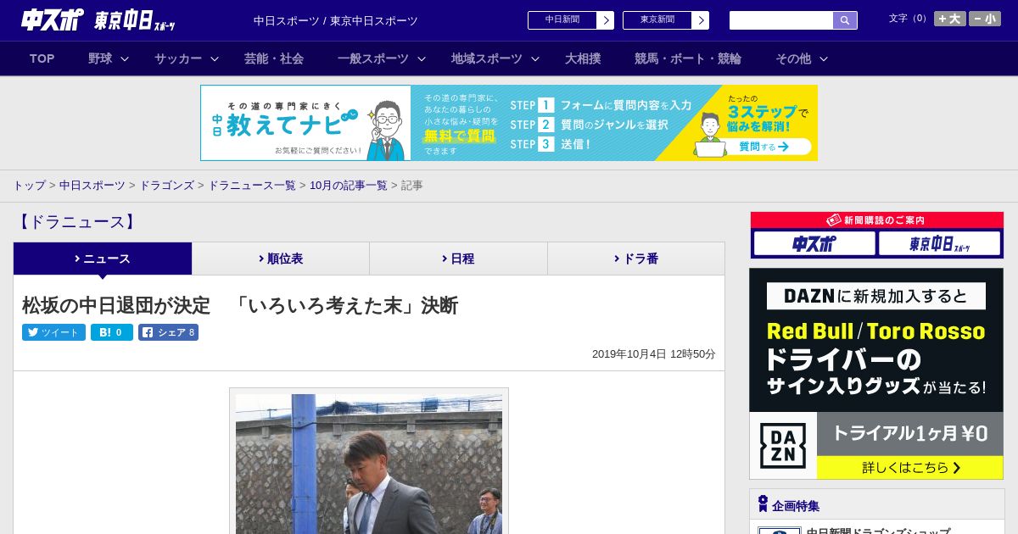The height and width of the screenshot is (534, 1018).
Task: Click the Hatena bookmark B! button
Action: [112, 332]
